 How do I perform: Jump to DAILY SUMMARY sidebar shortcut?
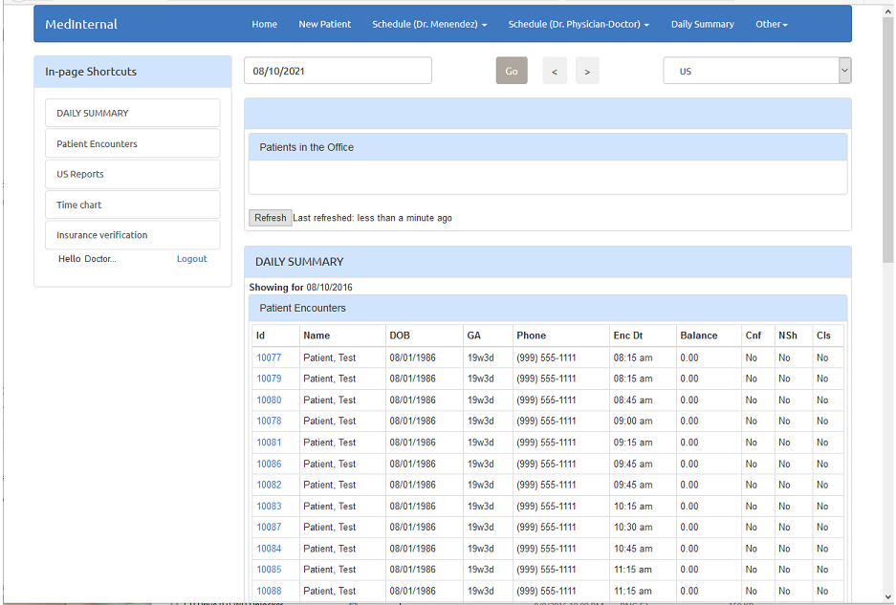133,113
